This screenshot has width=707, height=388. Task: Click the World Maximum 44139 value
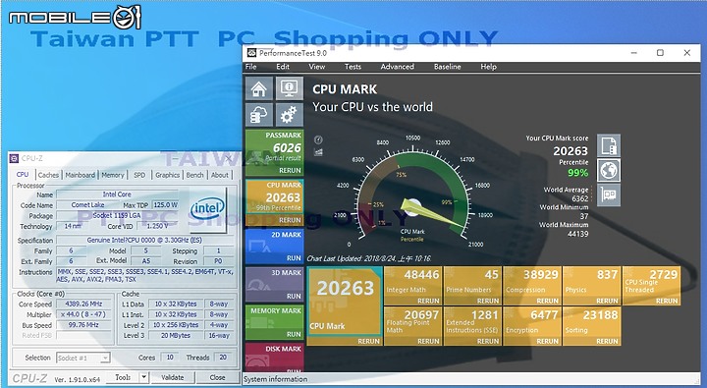tap(577, 234)
